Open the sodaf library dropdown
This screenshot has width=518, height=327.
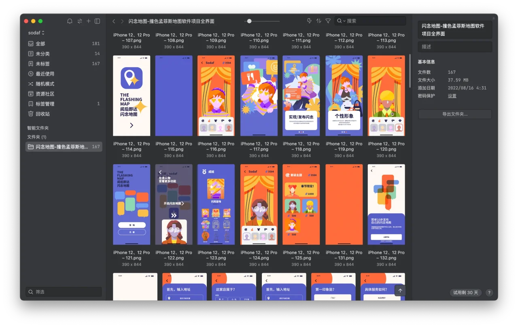tap(36, 33)
